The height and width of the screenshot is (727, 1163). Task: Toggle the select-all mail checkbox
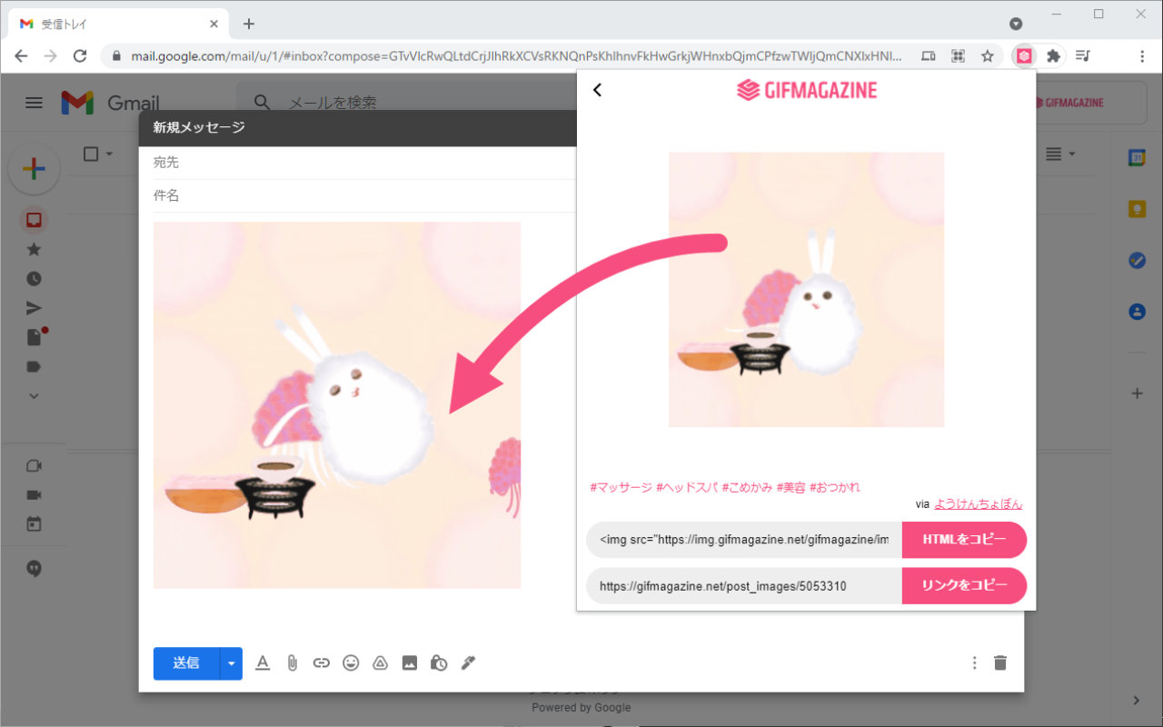[x=91, y=154]
